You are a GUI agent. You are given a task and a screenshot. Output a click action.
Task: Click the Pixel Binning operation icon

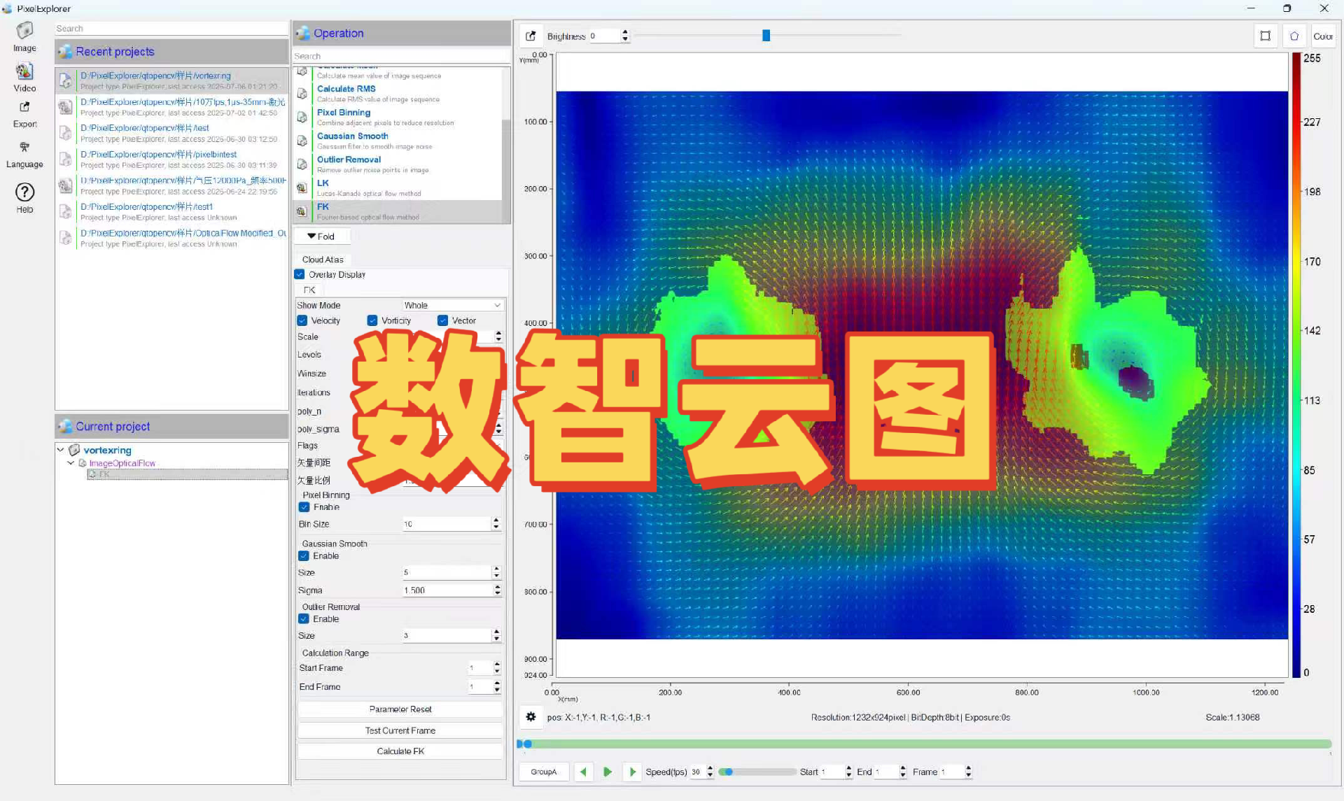click(x=302, y=117)
